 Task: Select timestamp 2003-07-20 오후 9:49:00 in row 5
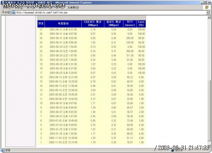63,125
